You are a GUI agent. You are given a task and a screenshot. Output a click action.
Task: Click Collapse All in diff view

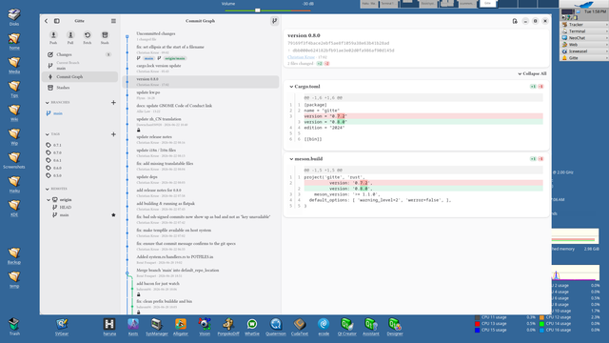point(532,73)
